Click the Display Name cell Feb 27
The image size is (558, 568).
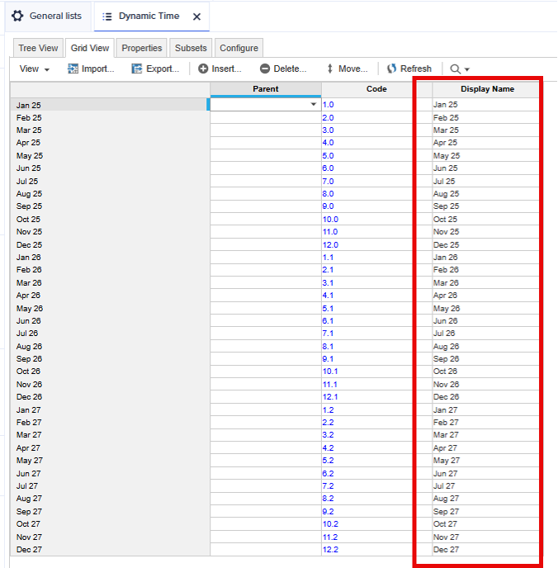tap(485, 423)
